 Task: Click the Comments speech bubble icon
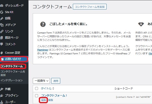coord(2,44)
